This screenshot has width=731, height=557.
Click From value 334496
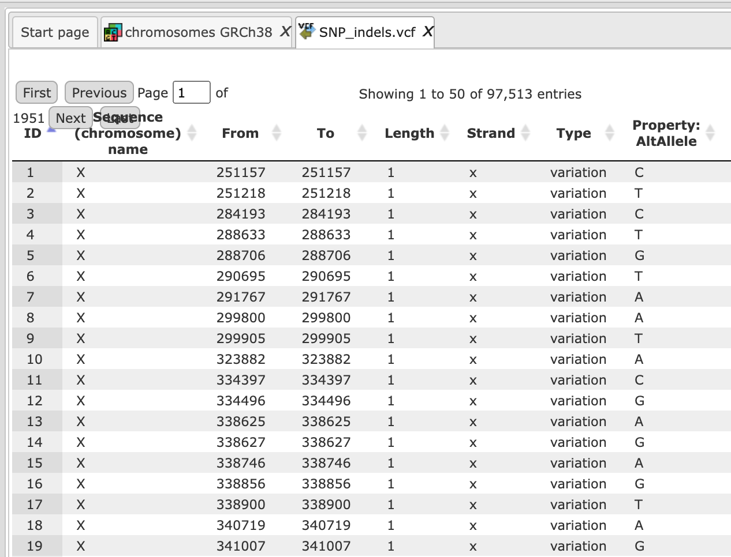tap(241, 401)
